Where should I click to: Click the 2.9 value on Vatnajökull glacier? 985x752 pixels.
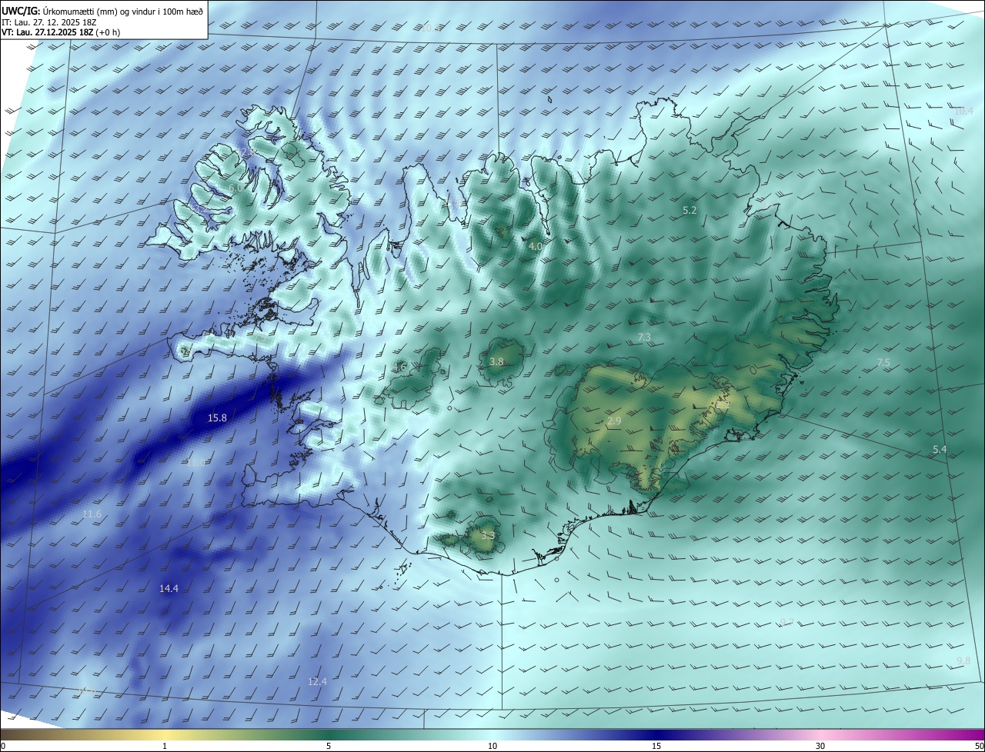click(614, 421)
